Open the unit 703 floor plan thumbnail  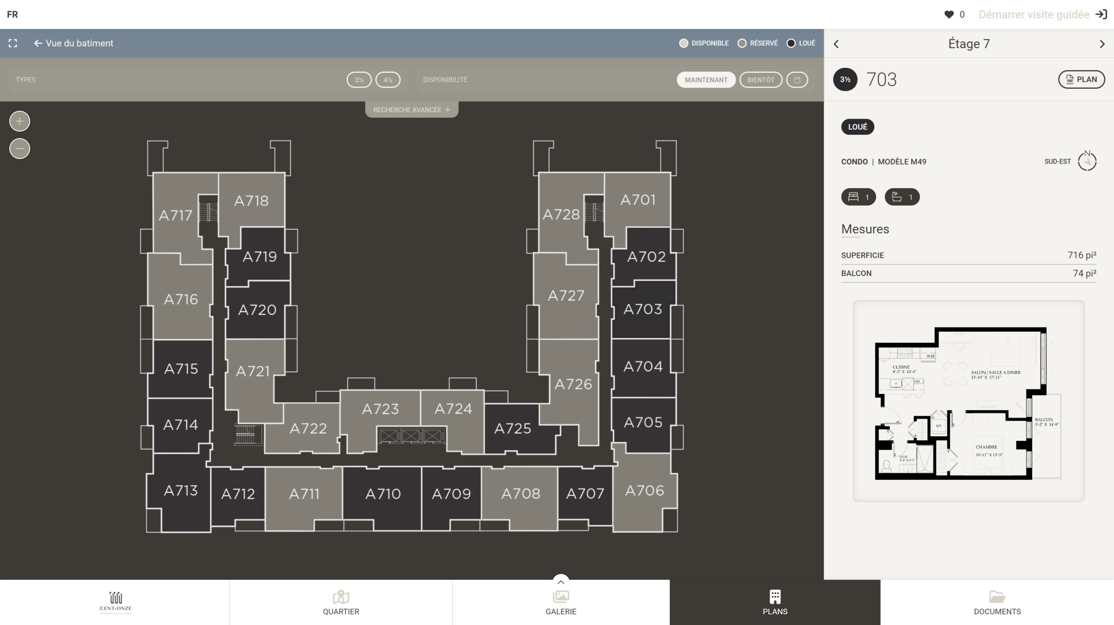[968, 401]
